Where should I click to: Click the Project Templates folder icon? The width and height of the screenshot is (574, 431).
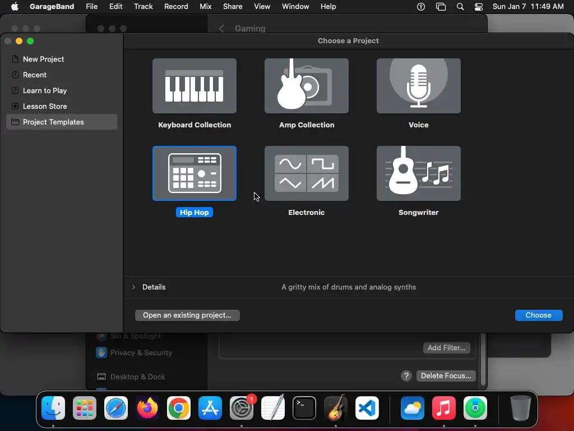tap(15, 122)
